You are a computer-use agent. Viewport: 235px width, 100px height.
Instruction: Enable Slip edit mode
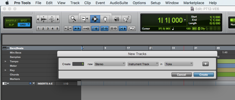click(11, 25)
